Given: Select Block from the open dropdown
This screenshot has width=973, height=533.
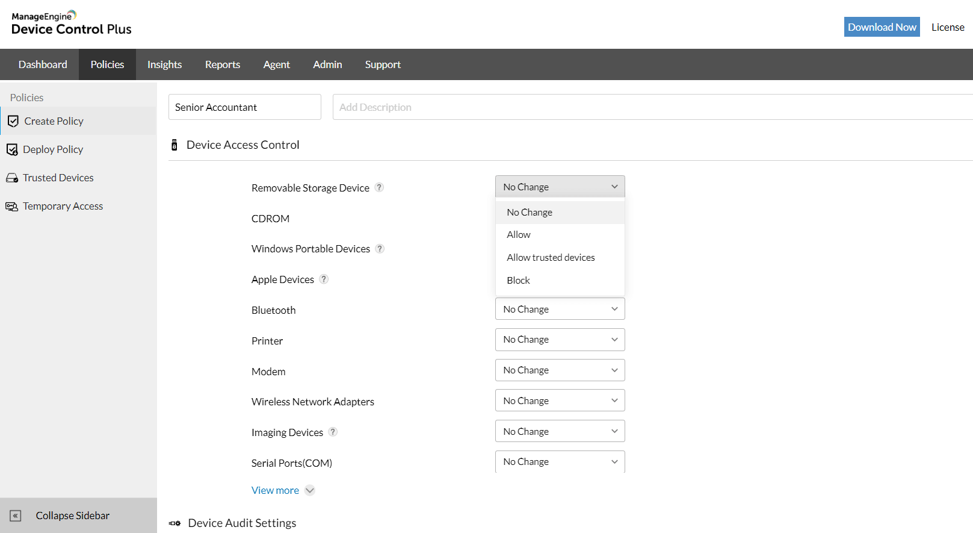Looking at the screenshot, I should [518, 280].
